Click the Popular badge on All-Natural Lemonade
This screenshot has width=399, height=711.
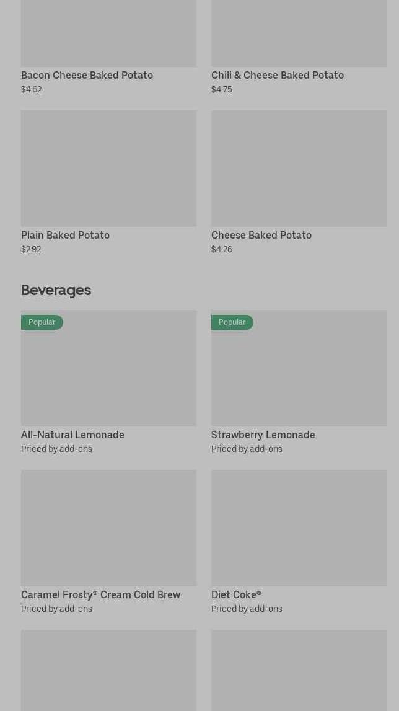(42, 322)
